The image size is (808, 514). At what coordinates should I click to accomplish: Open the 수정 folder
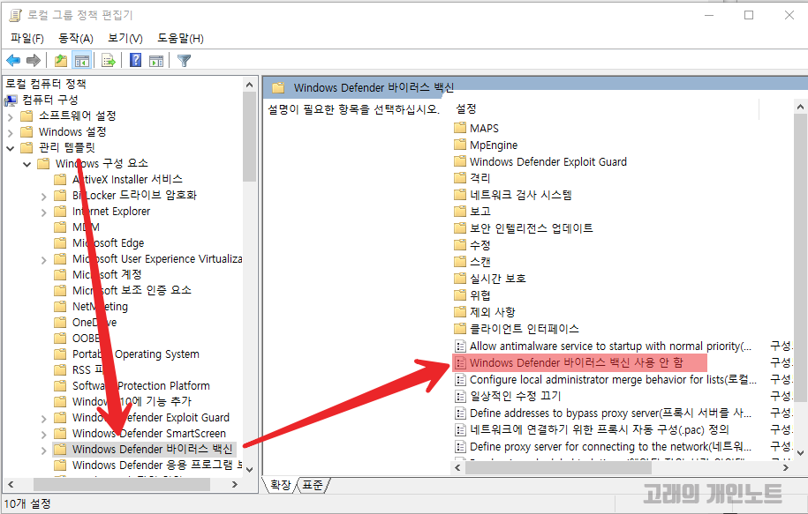click(480, 245)
